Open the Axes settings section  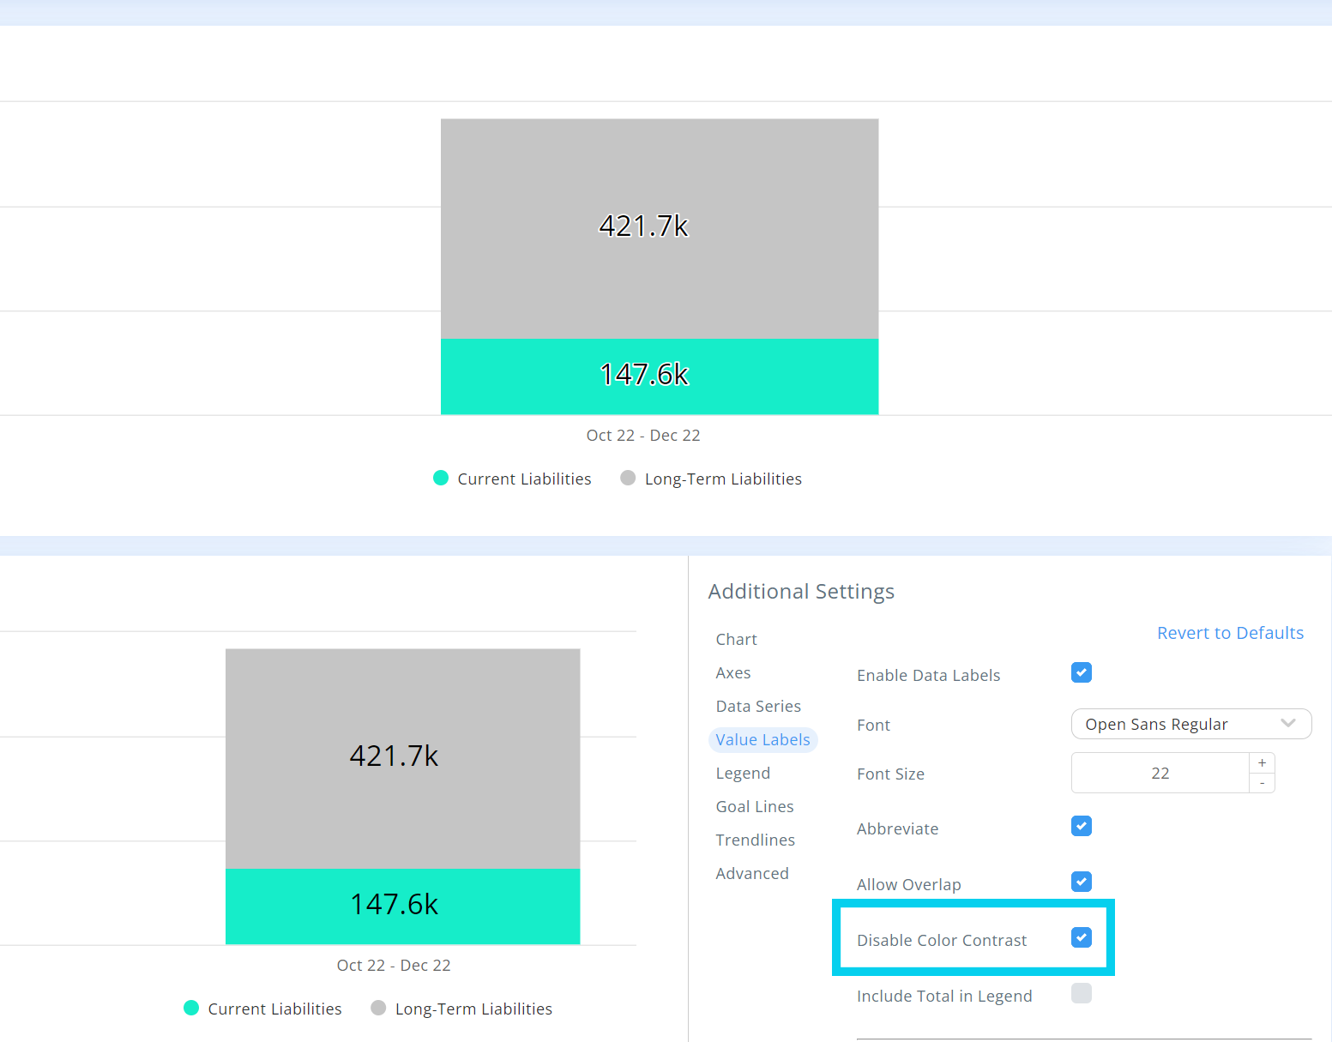pos(732,672)
